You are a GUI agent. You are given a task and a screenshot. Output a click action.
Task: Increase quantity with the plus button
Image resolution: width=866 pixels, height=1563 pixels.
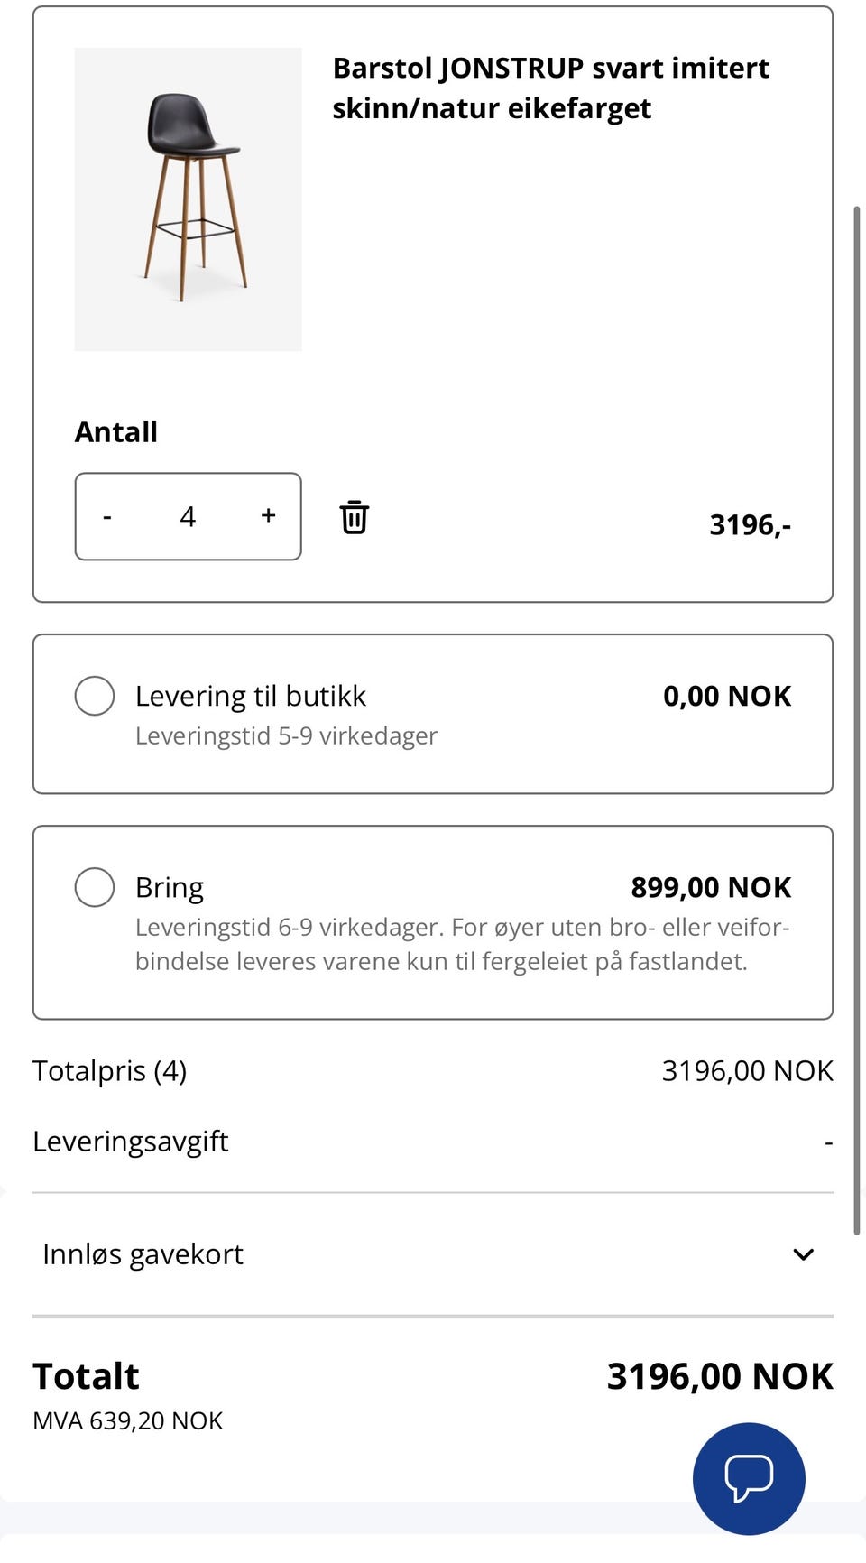pos(268,515)
